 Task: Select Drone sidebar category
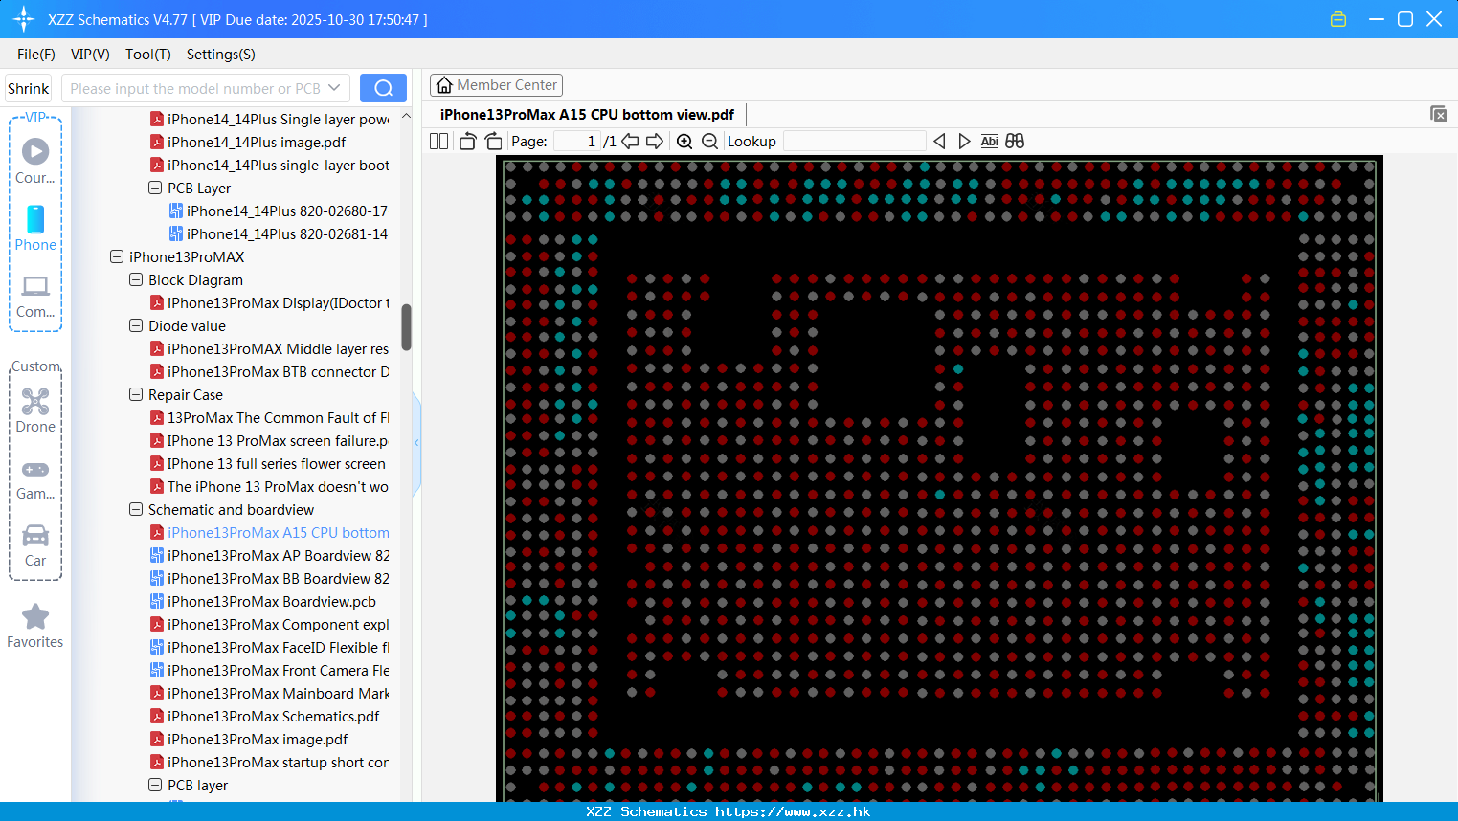(35, 410)
